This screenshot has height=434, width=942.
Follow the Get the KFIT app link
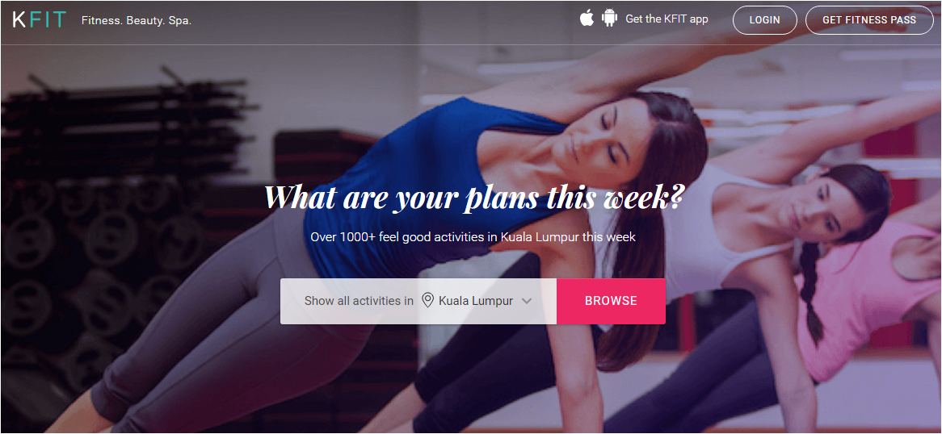click(x=667, y=19)
